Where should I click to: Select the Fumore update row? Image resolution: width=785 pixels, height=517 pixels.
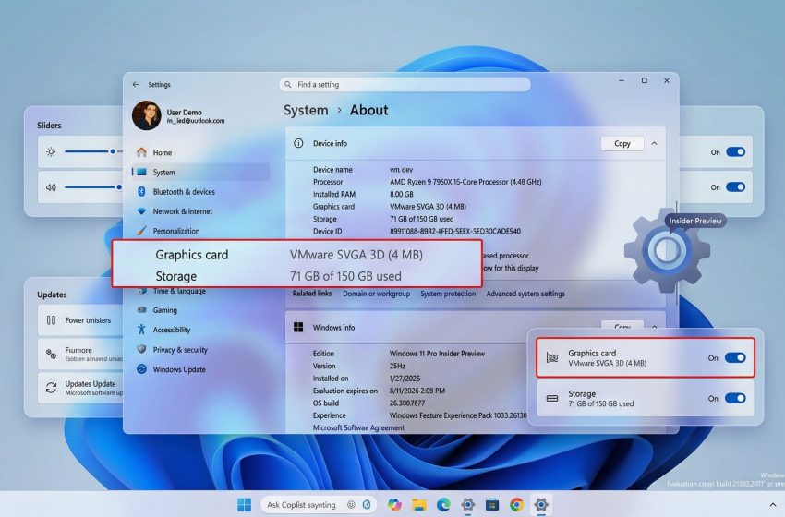pyautogui.click(x=80, y=354)
